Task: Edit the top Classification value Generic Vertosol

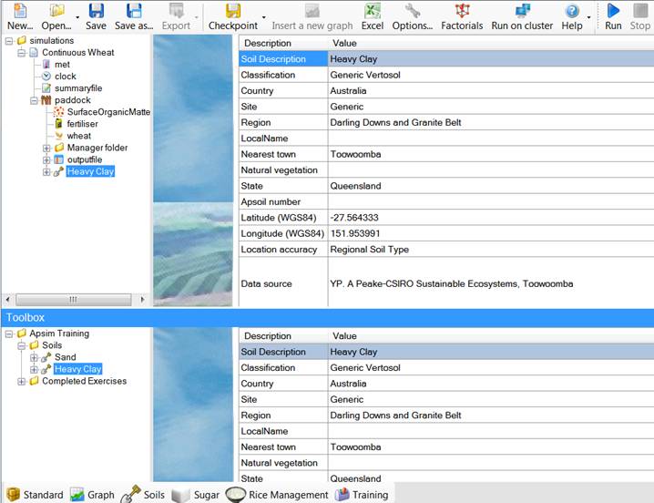Action: 491,75
